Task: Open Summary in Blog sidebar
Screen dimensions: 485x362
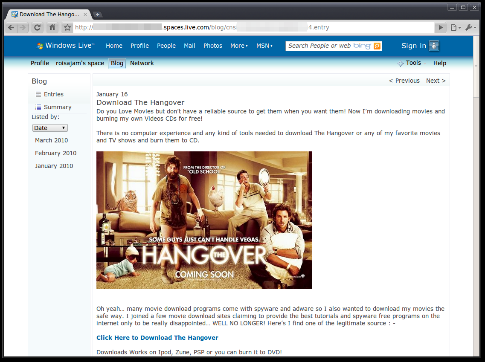Action: click(x=58, y=107)
